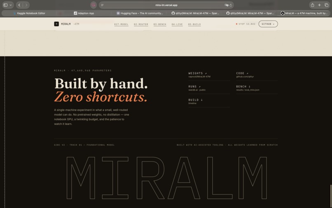This screenshot has width=332, height=208.
Task: Click the arrow icon next to CODE
Action: pyautogui.click(x=247, y=73)
